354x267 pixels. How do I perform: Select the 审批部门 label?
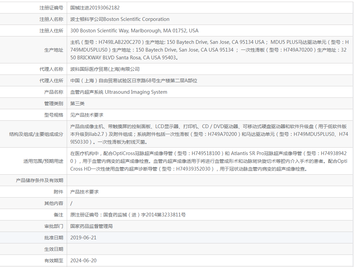coord(54,226)
